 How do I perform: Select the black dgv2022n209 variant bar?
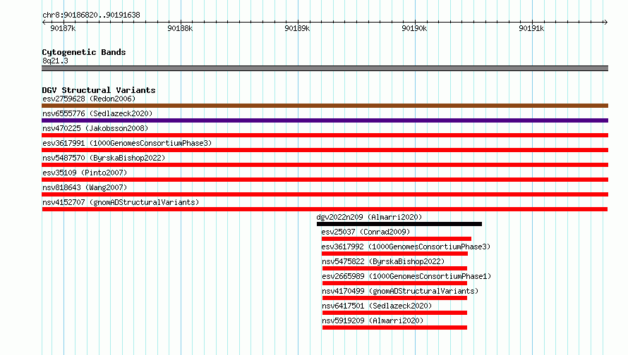click(399, 224)
